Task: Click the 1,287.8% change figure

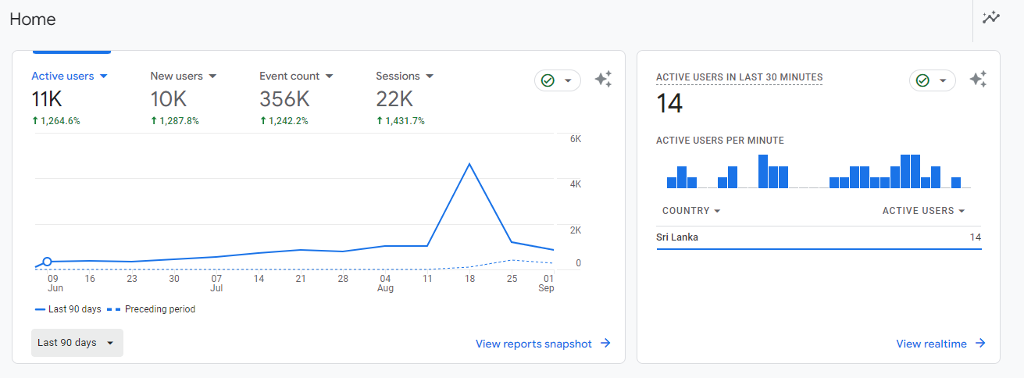Action: tap(175, 121)
